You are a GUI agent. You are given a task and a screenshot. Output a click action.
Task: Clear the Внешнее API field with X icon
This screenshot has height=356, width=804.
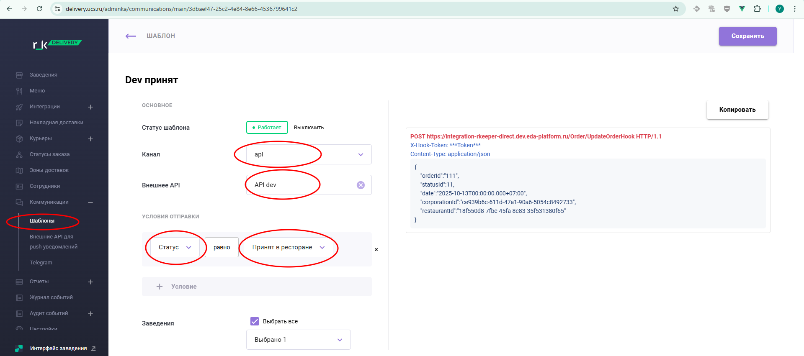361,185
